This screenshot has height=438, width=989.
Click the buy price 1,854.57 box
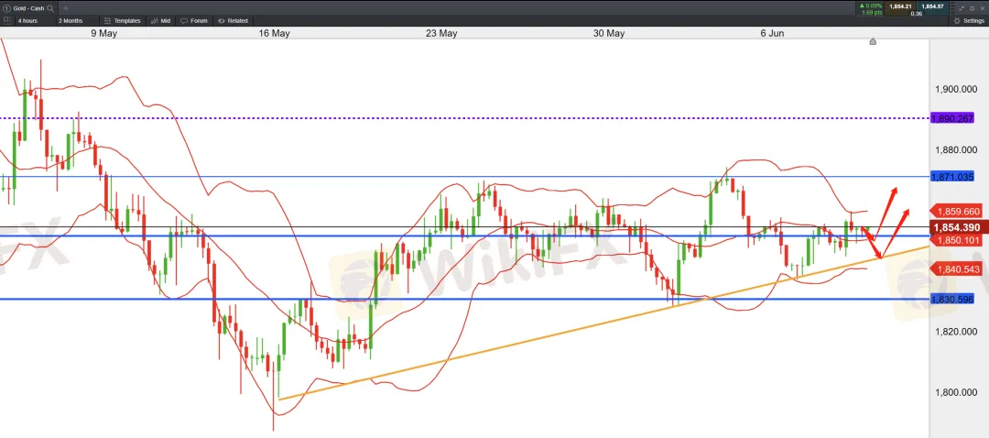click(932, 6)
